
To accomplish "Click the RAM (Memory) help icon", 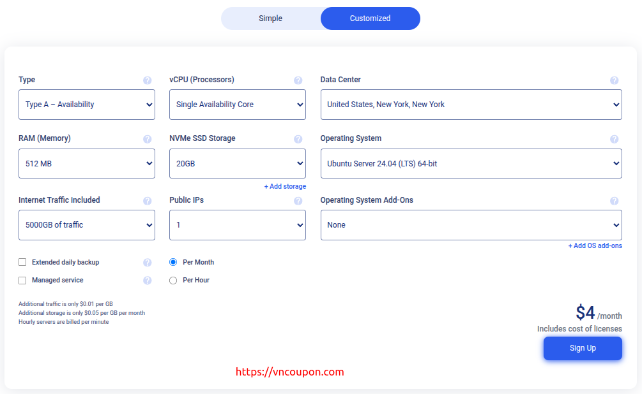I will click(148, 139).
